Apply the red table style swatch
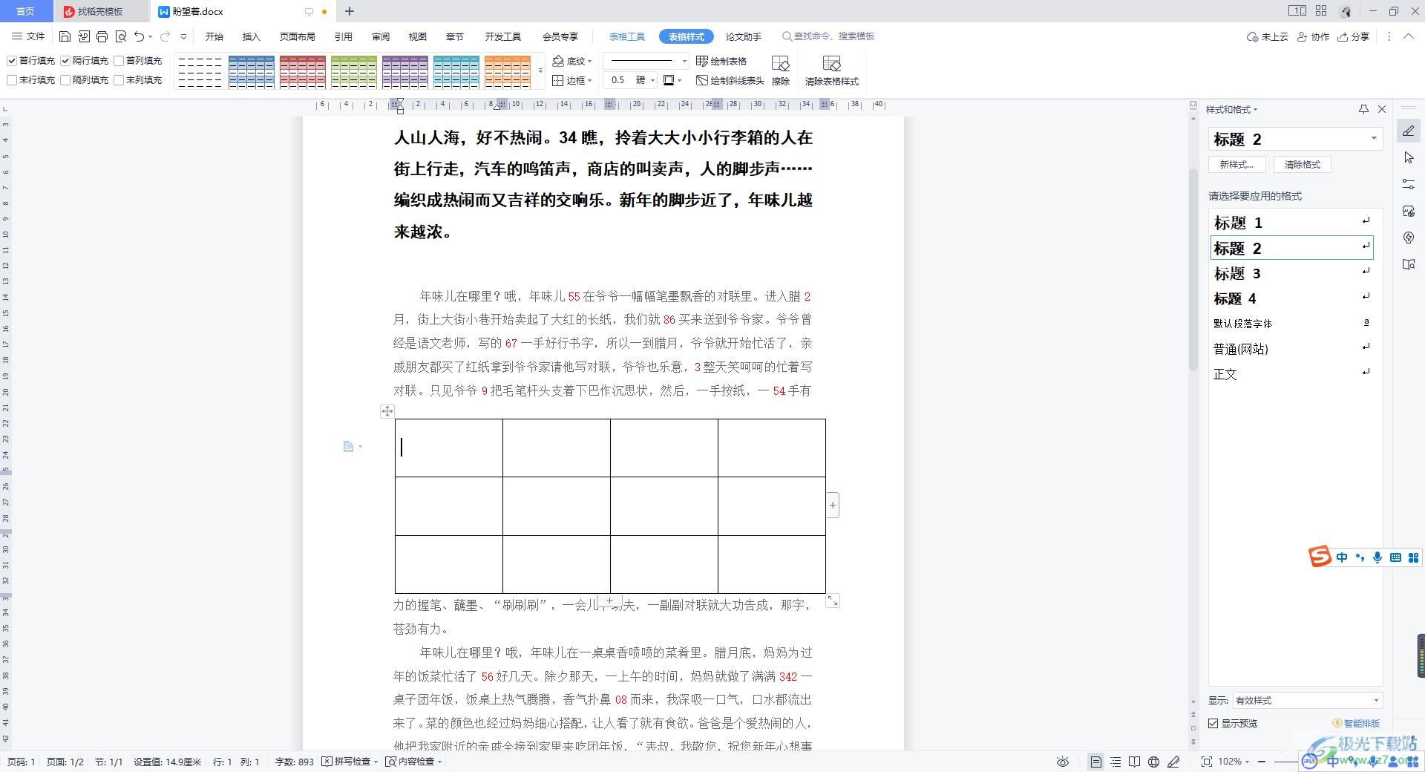This screenshot has height=772, width=1425. [303, 72]
